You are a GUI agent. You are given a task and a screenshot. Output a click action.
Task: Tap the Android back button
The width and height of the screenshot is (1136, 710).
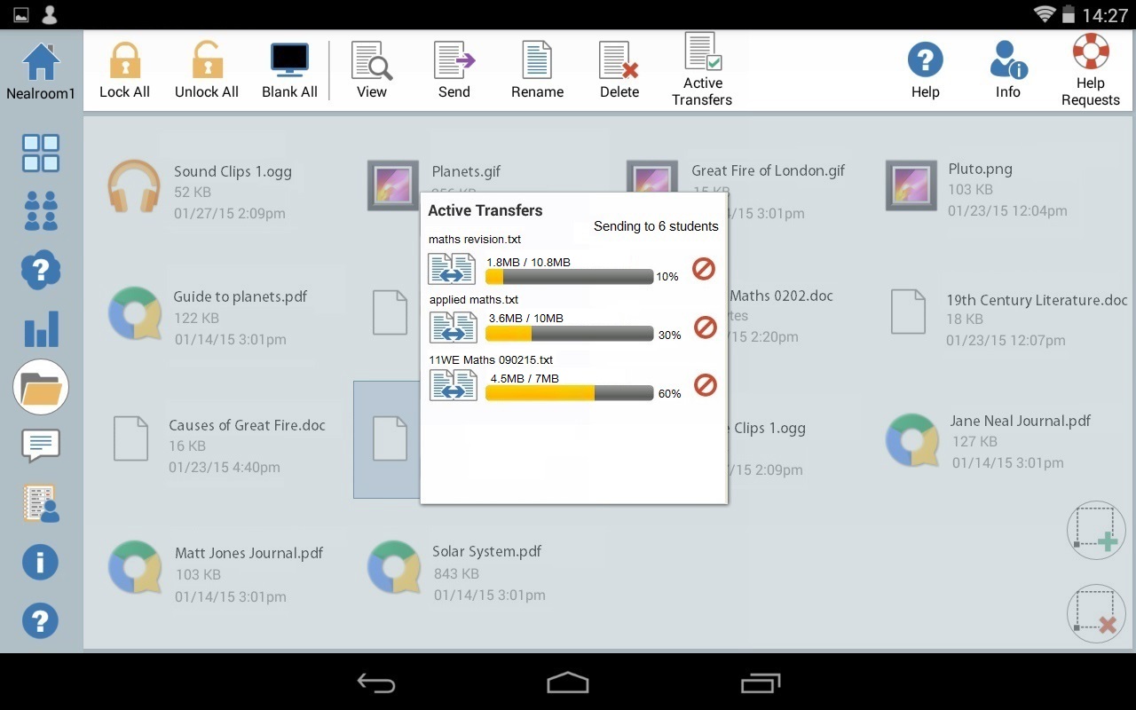(x=376, y=682)
